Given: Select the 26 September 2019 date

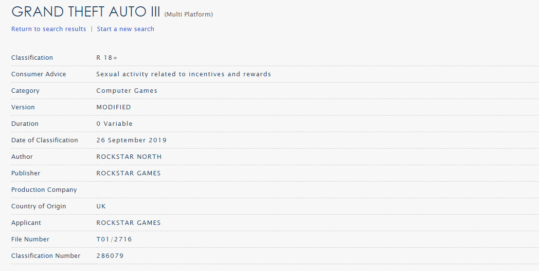Looking at the screenshot, I should (132, 140).
